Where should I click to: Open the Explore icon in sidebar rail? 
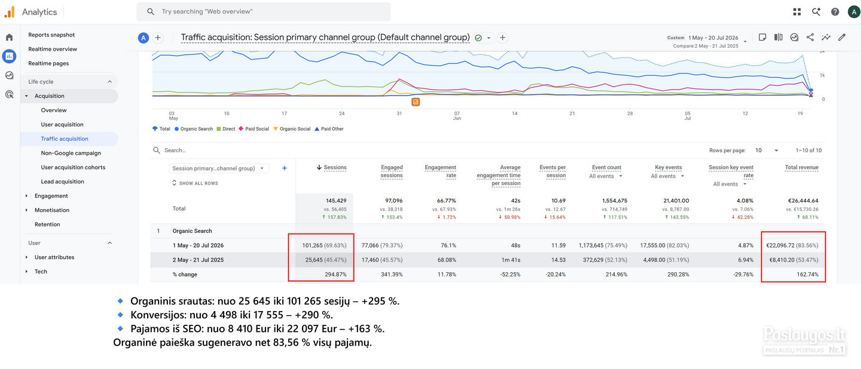(9, 75)
